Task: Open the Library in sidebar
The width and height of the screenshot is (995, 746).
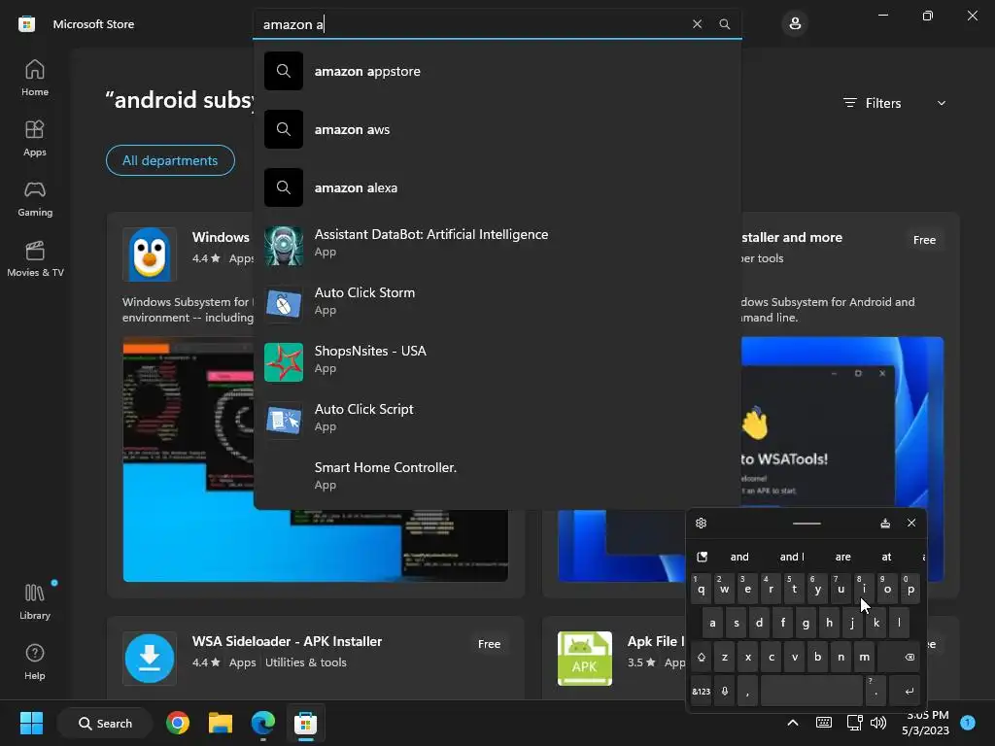Action: click(x=35, y=601)
